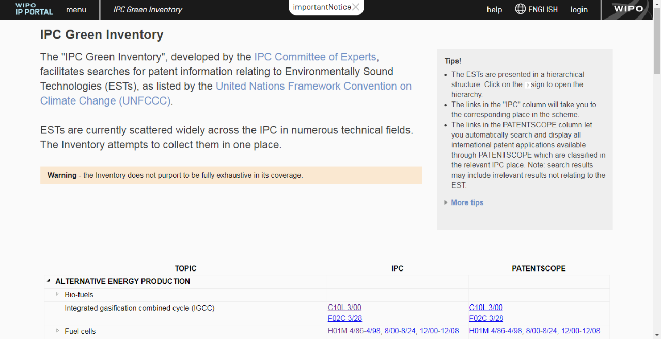This screenshot has width=661, height=339.
Task: Click the login button
Action: [579, 10]
